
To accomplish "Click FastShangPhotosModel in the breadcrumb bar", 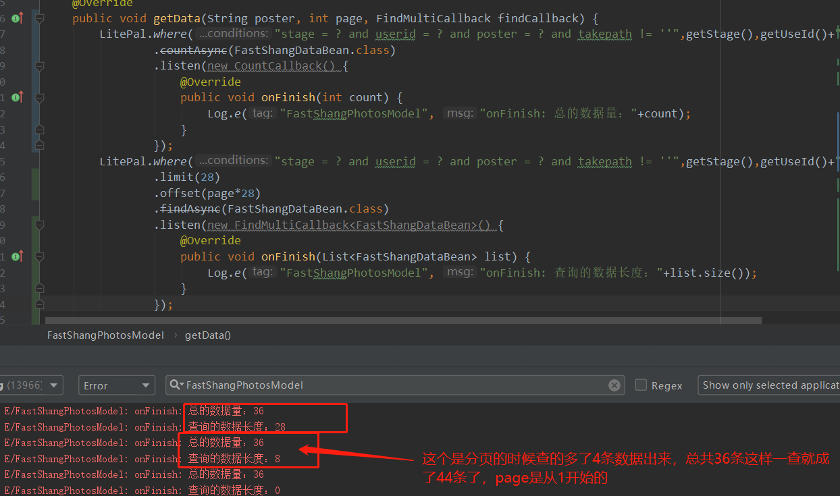I will point(105,335).
